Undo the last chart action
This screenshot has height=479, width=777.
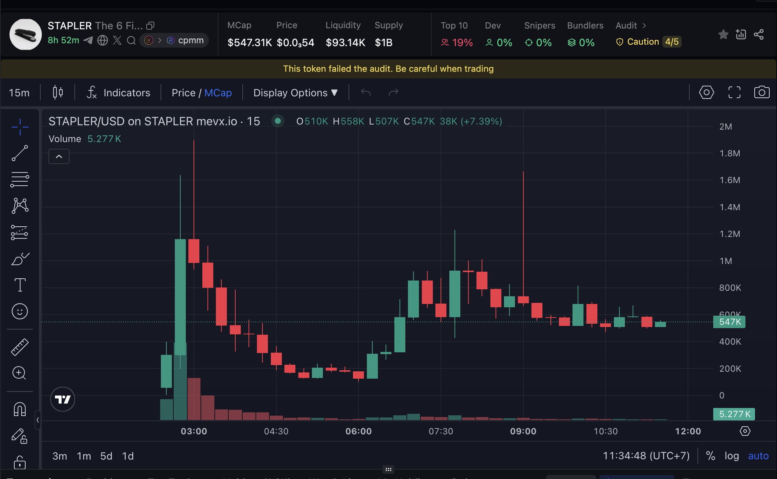(366, 92)
